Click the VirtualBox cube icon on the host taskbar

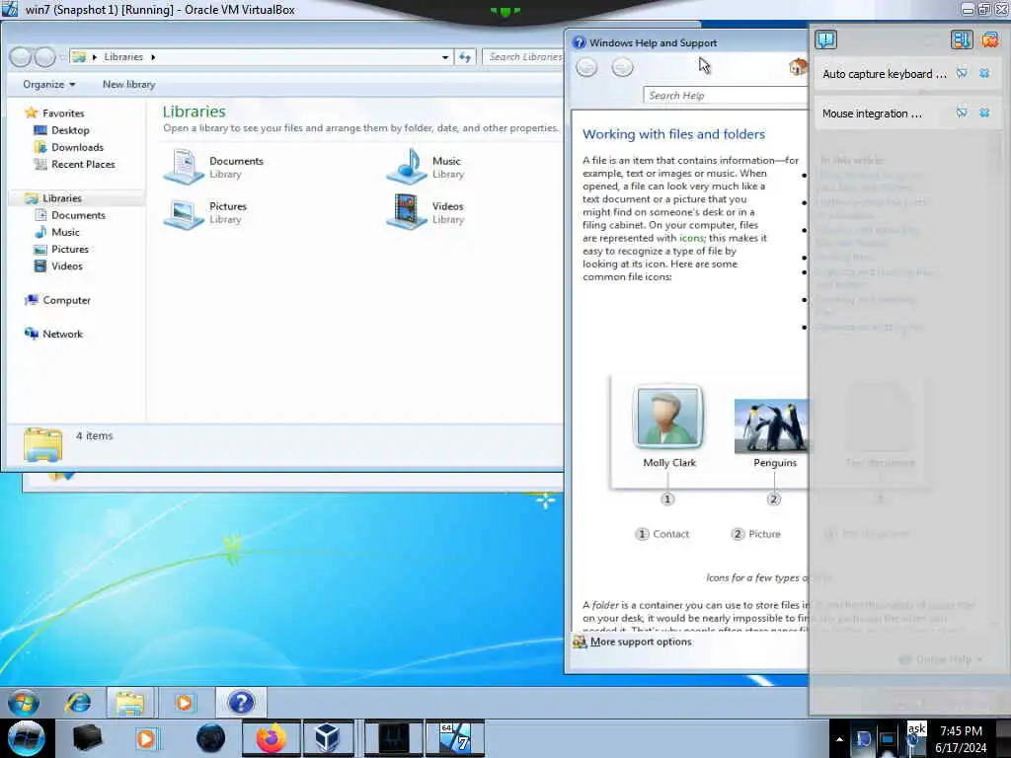(328, 738)
